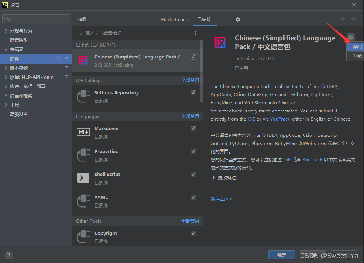Uncheck the YAML plugin checkbox
This screenshot has height=263, width=364.
click(193, 197)
